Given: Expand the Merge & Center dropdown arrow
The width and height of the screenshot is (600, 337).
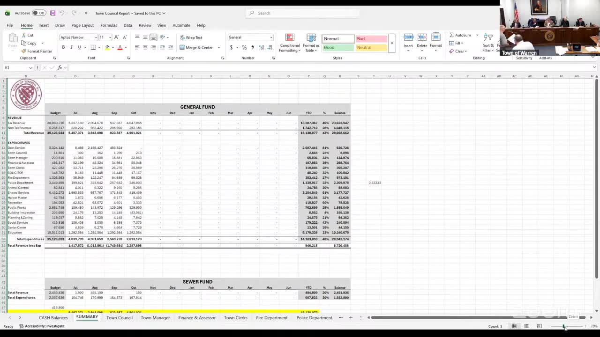Looking at the screenshot, I should [x=218, y=47].
